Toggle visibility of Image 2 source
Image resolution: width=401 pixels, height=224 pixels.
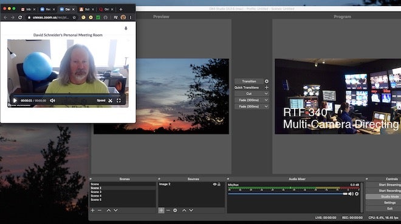215,184
